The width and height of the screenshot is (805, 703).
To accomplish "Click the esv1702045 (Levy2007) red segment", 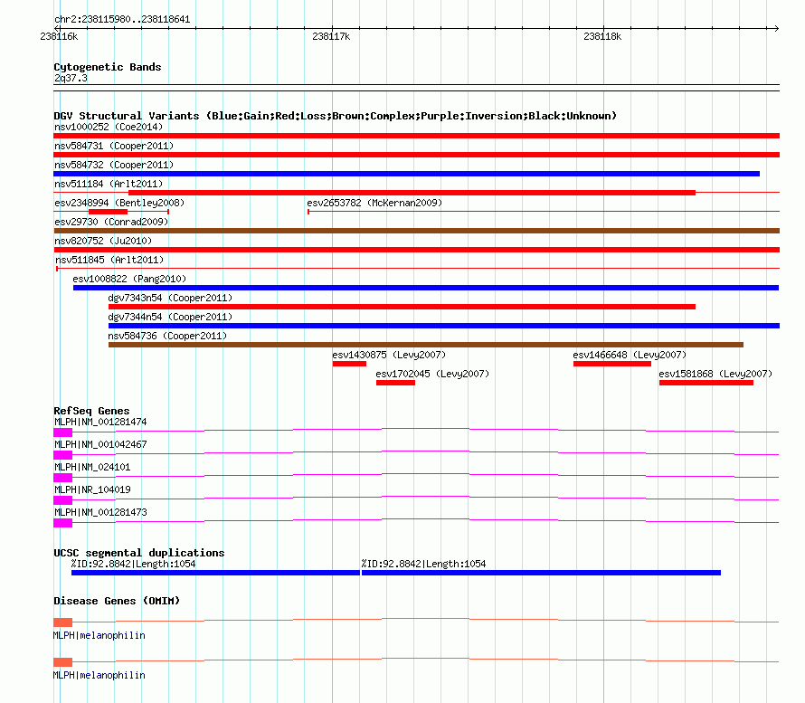I will tap(395, 383).
